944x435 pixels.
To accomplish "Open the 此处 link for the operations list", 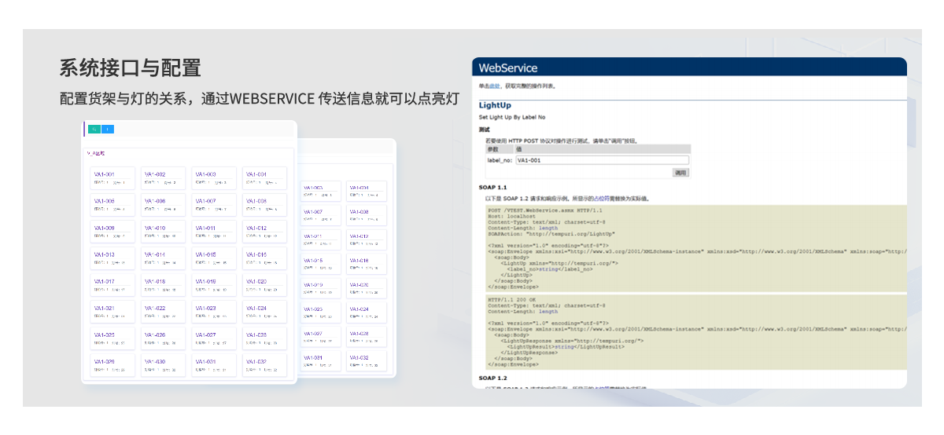I will tap(494, 86).
